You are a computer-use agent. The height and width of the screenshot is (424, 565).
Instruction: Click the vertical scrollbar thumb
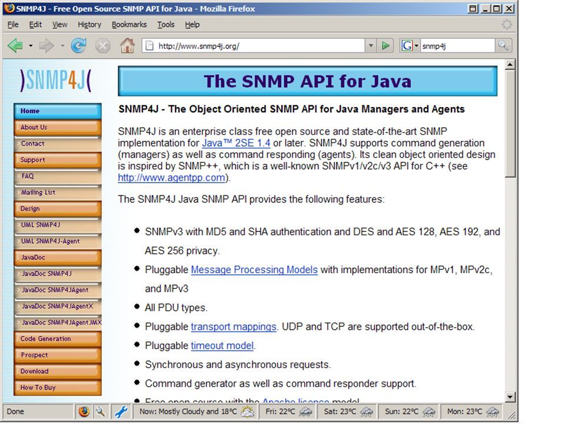tap(510, 124)
